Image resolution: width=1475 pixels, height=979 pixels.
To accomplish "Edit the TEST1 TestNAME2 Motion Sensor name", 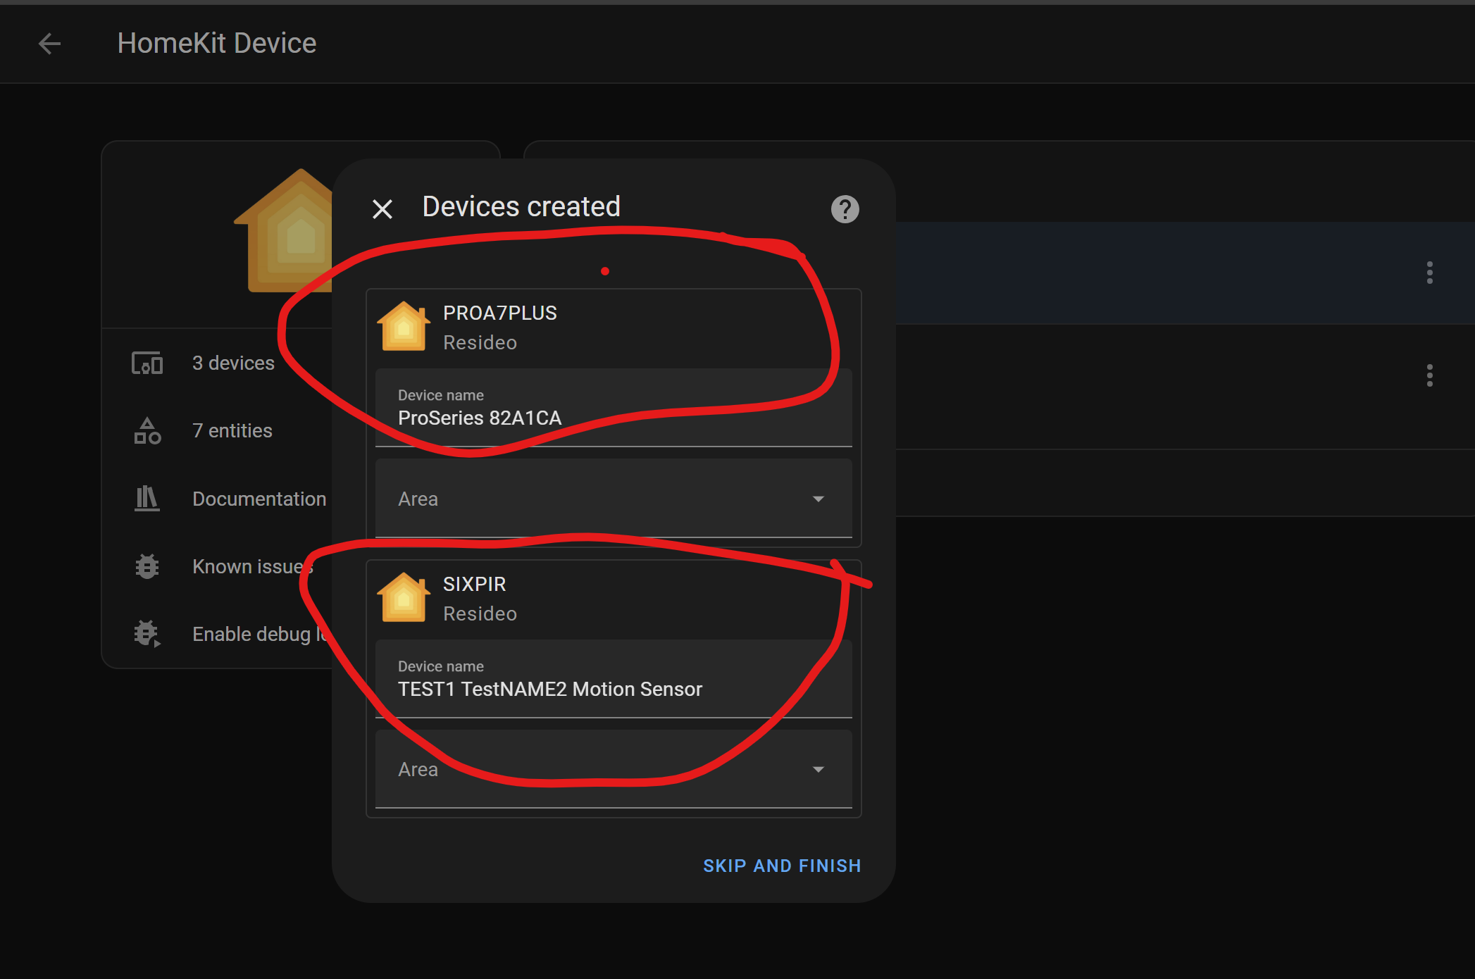I will coord(614,679).
